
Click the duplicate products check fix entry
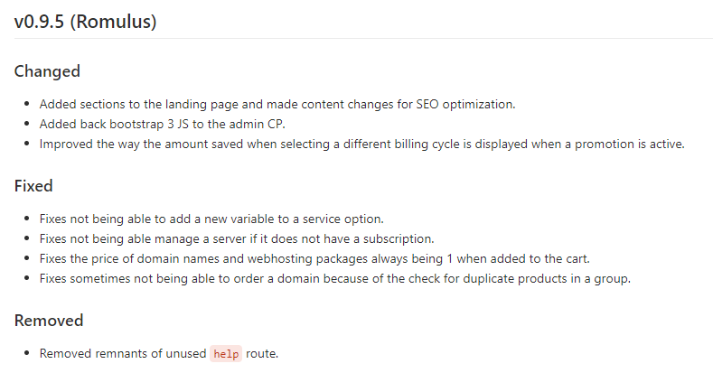[x=334, y=279]
